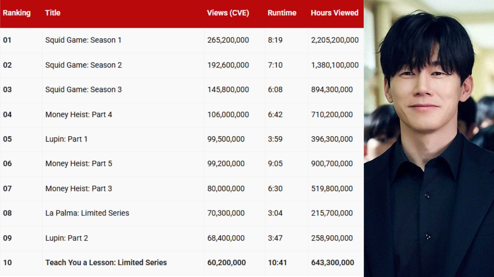
Task: Select the title Lupin: Part 2
Action: tap(67, 238)
